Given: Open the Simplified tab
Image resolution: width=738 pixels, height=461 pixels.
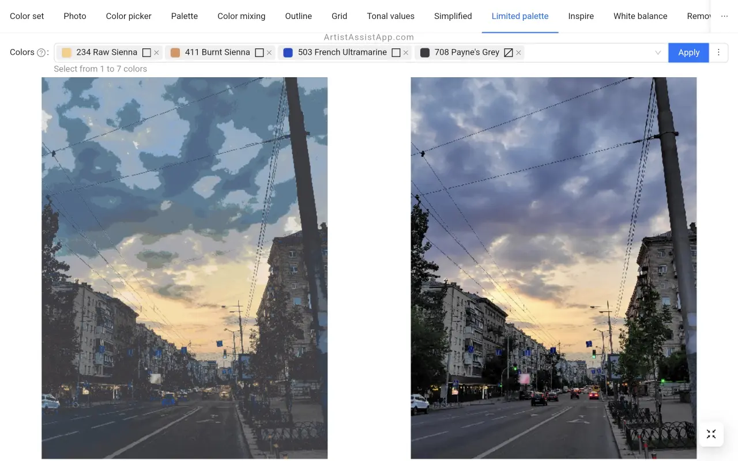Looking at the screenshot, I should click(x=453, y=16).
